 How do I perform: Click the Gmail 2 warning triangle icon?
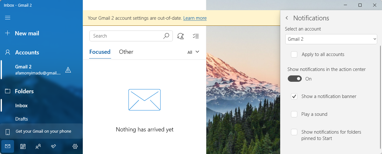(68, 70)
